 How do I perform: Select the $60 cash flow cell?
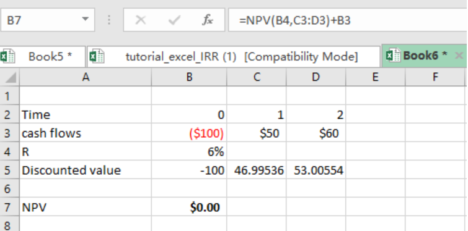pyautogui.click(x=316, y=133)
